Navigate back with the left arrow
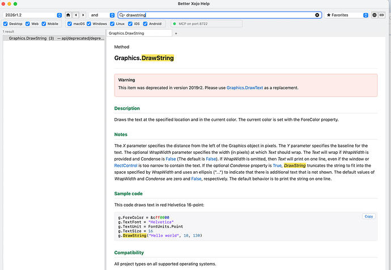 pos(76,15)
